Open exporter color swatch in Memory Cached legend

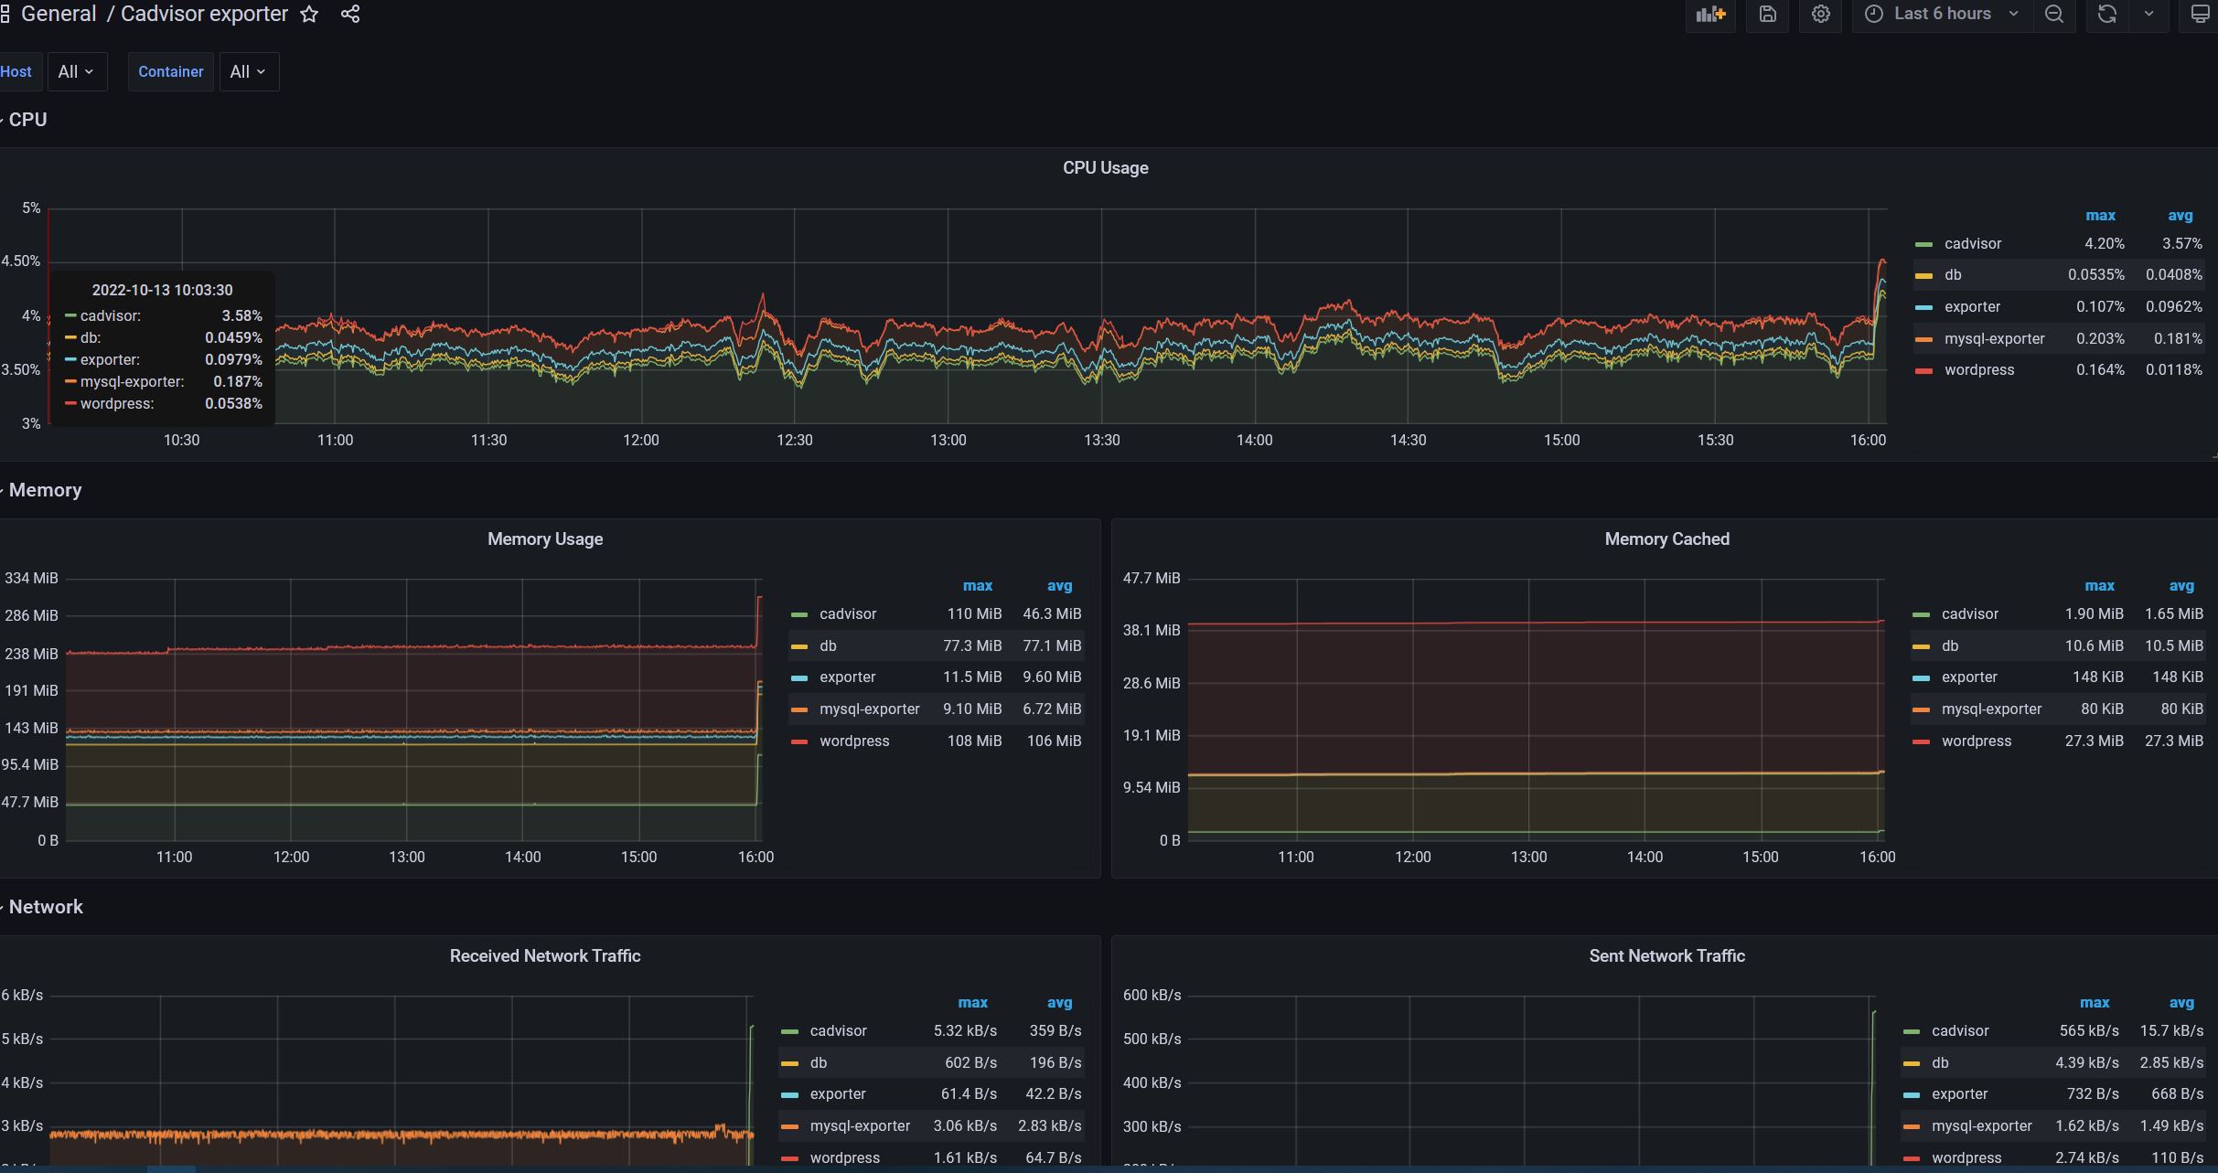1921,678
